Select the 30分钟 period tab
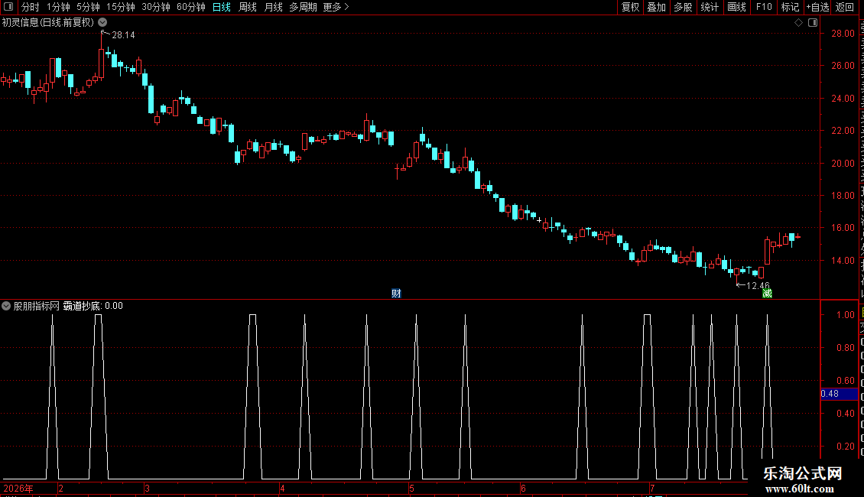This screenshot has height=497, width=864. [x=155, y=7]
